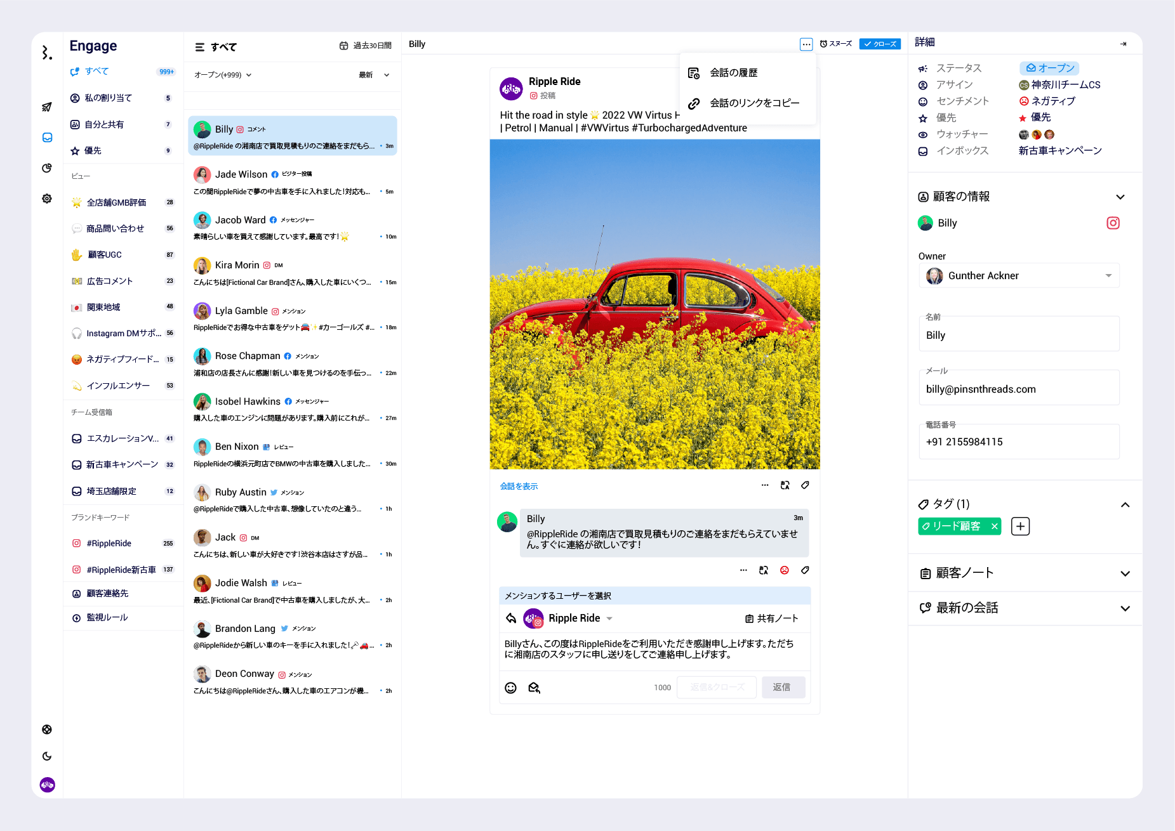The image size is (1175, 831).
Task: Open the Owner dropdown showing Gunther Ackner
Action: [1019, 276]
